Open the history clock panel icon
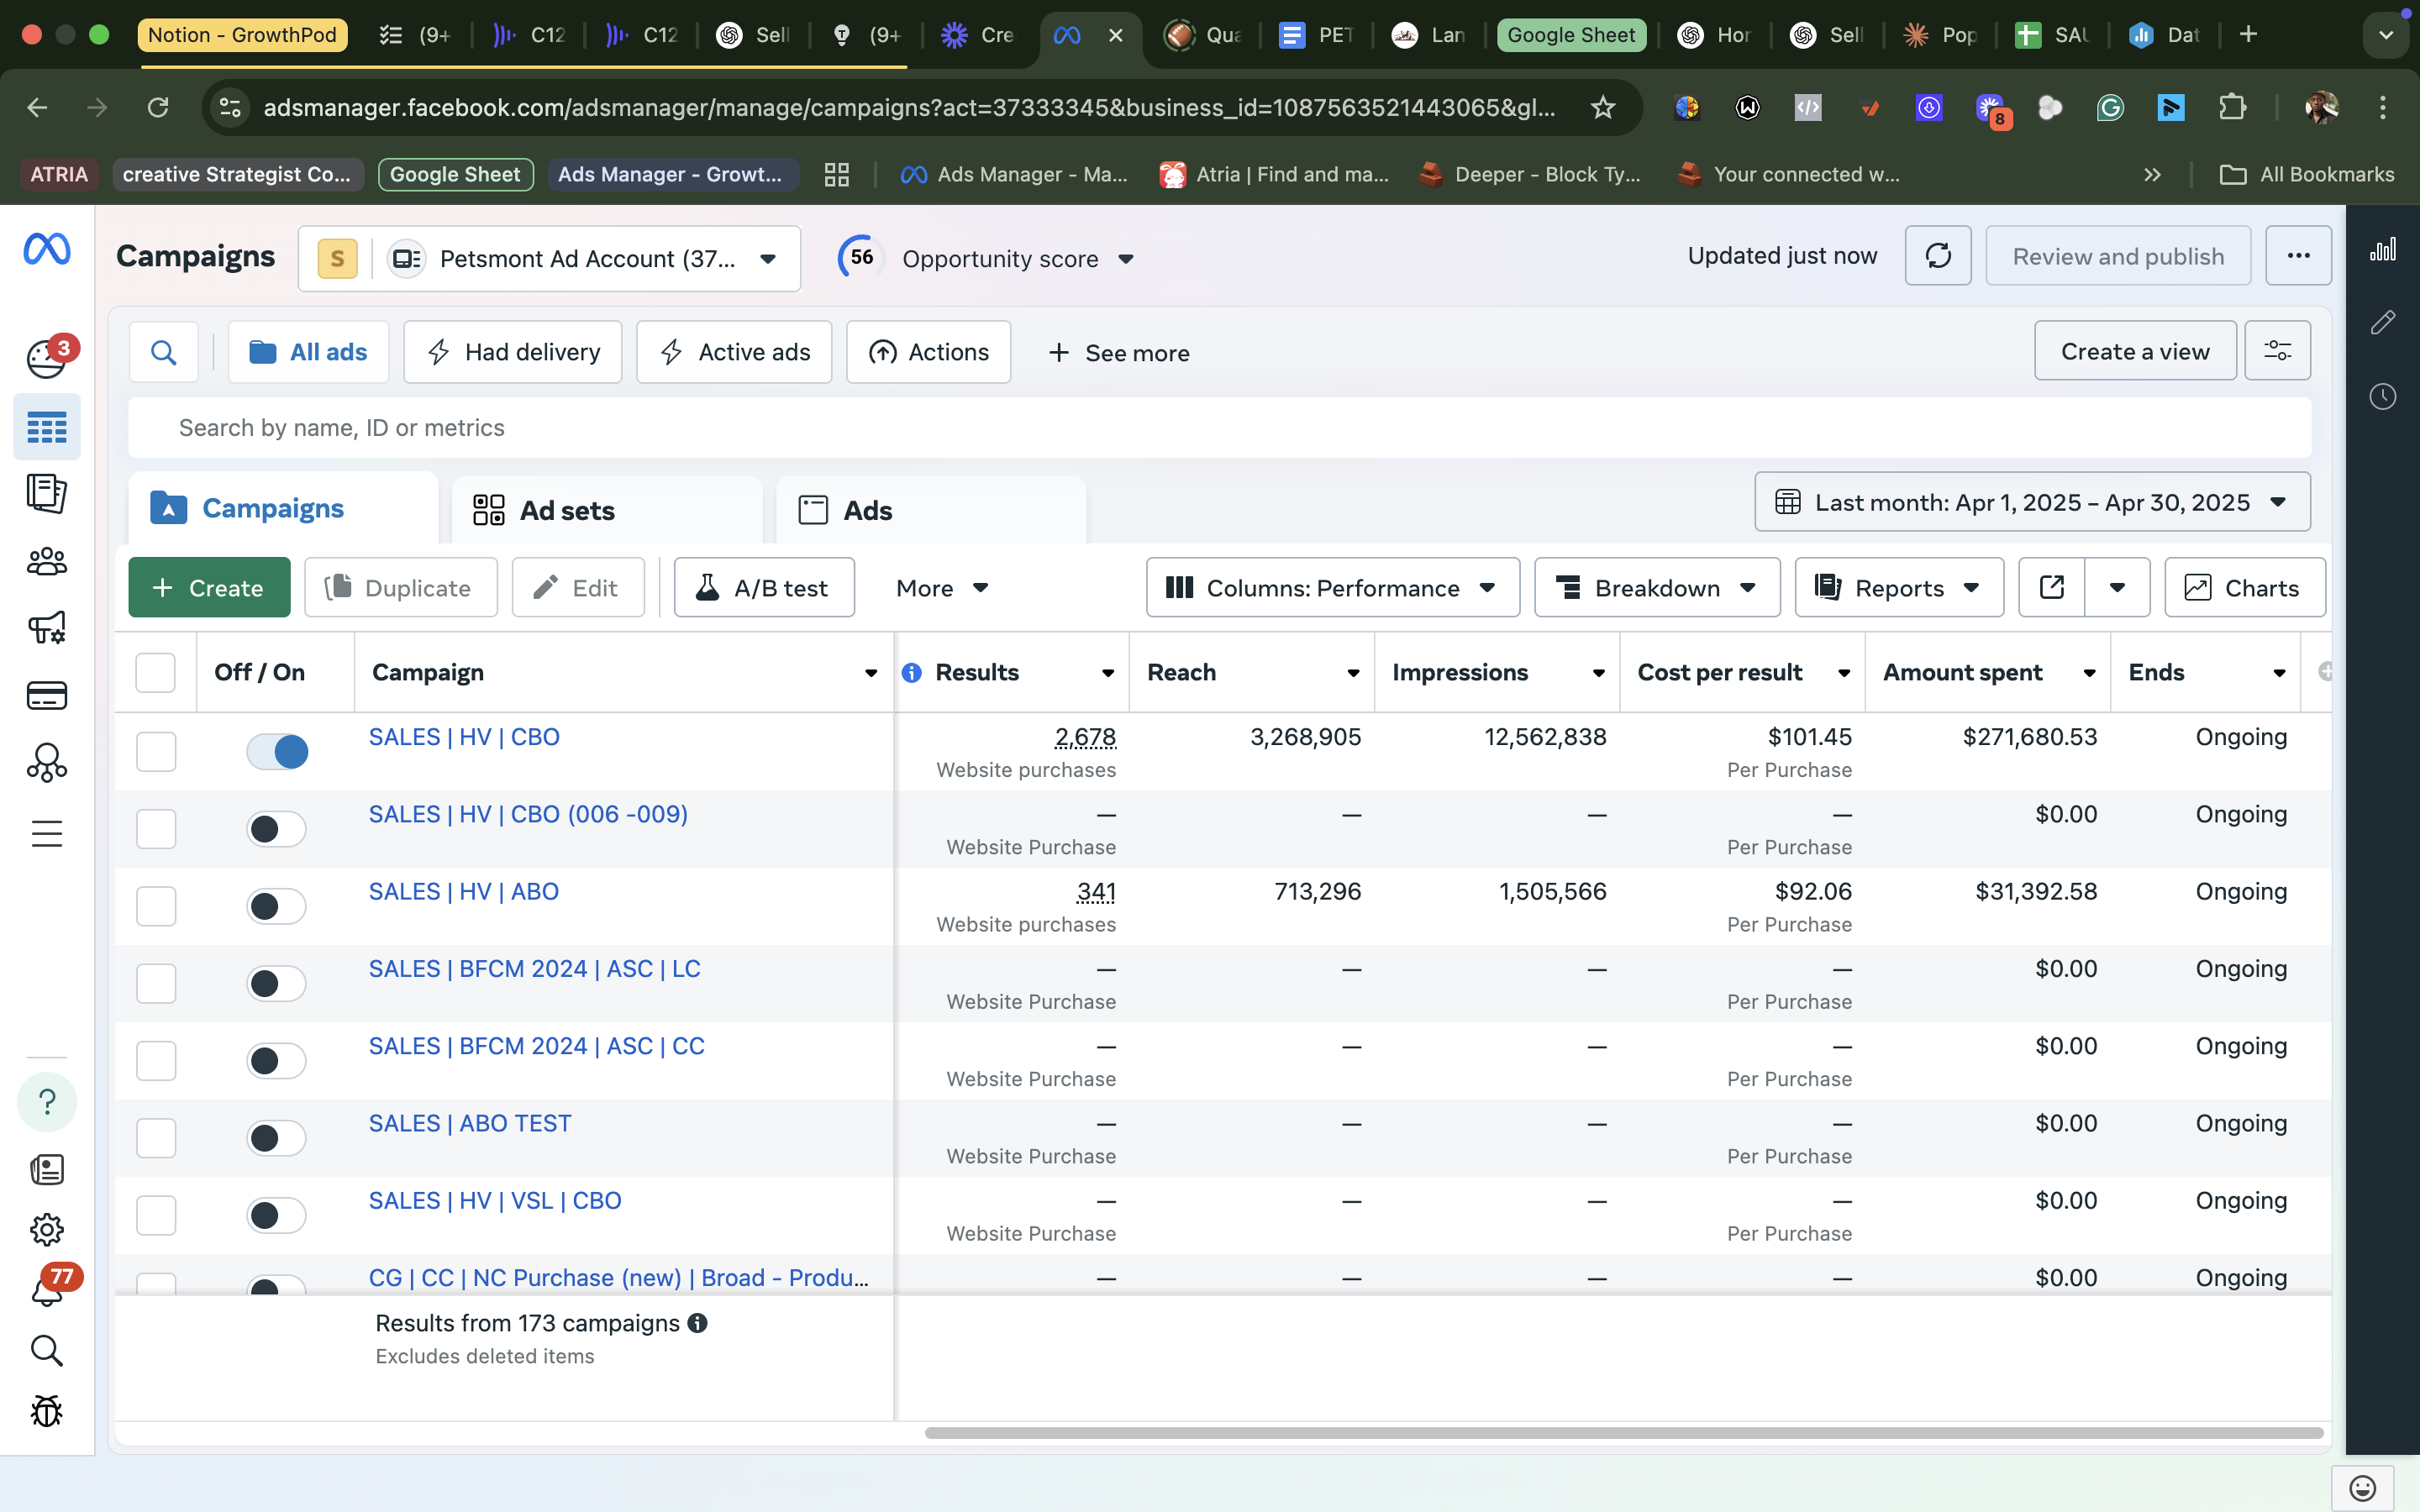 (2383, 396)
